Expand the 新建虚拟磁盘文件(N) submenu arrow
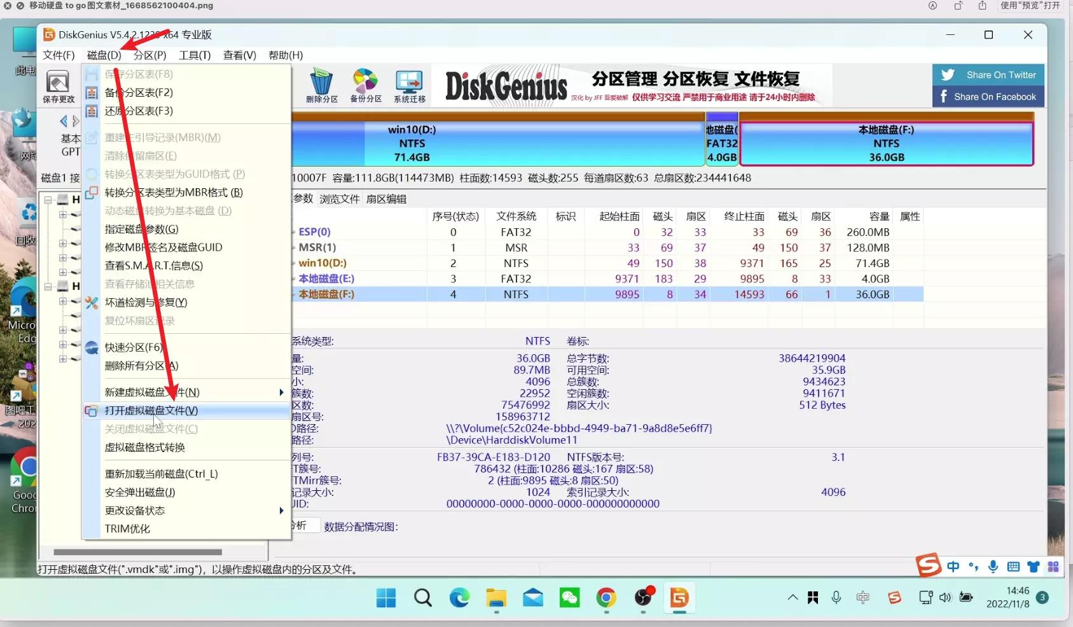The image size is (1073, 627). 282,392
